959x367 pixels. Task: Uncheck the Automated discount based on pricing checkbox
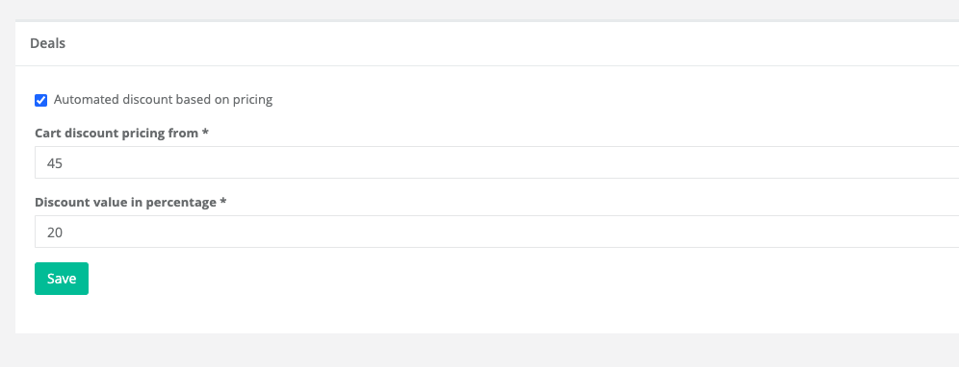41,100
